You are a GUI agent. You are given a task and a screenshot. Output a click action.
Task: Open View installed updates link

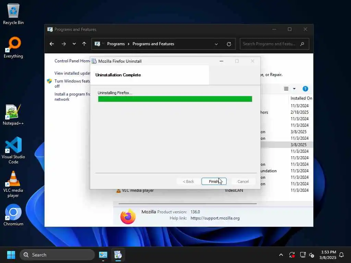click(x=72, y=73)
